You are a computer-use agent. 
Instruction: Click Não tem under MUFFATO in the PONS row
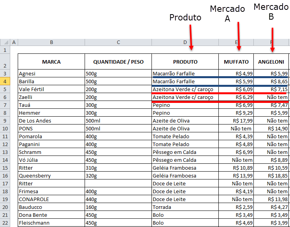pyautogui.click(x=236, y=128)
